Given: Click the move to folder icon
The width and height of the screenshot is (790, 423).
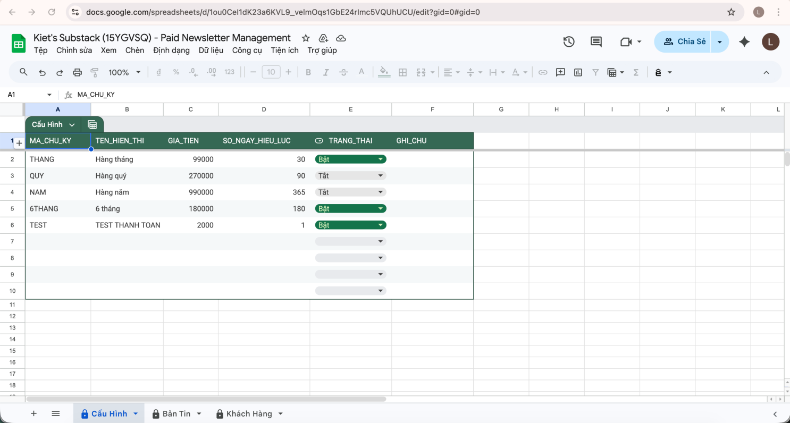Looking at the screenshot, I should 323,38.
